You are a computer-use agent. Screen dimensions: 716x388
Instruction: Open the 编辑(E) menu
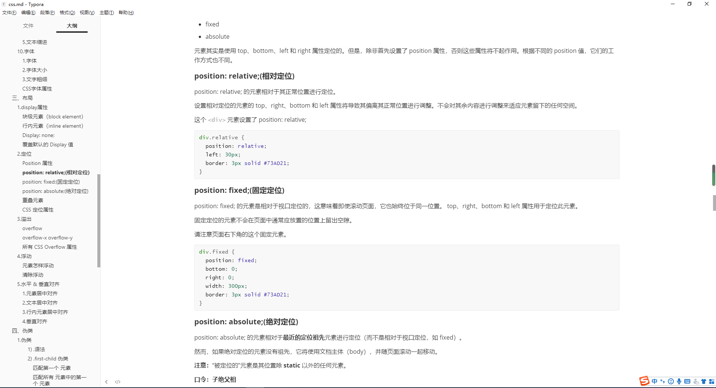click(x=28, y=13)
